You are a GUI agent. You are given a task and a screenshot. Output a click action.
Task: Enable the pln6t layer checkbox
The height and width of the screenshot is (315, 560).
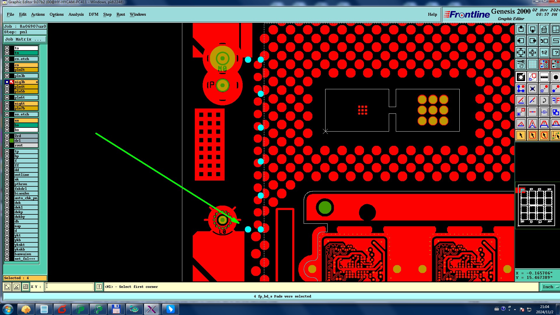[x=7, y=97]
